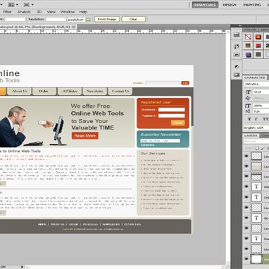Click the Front Image button
Screen dimensions: 269x269
pos(107,19)
